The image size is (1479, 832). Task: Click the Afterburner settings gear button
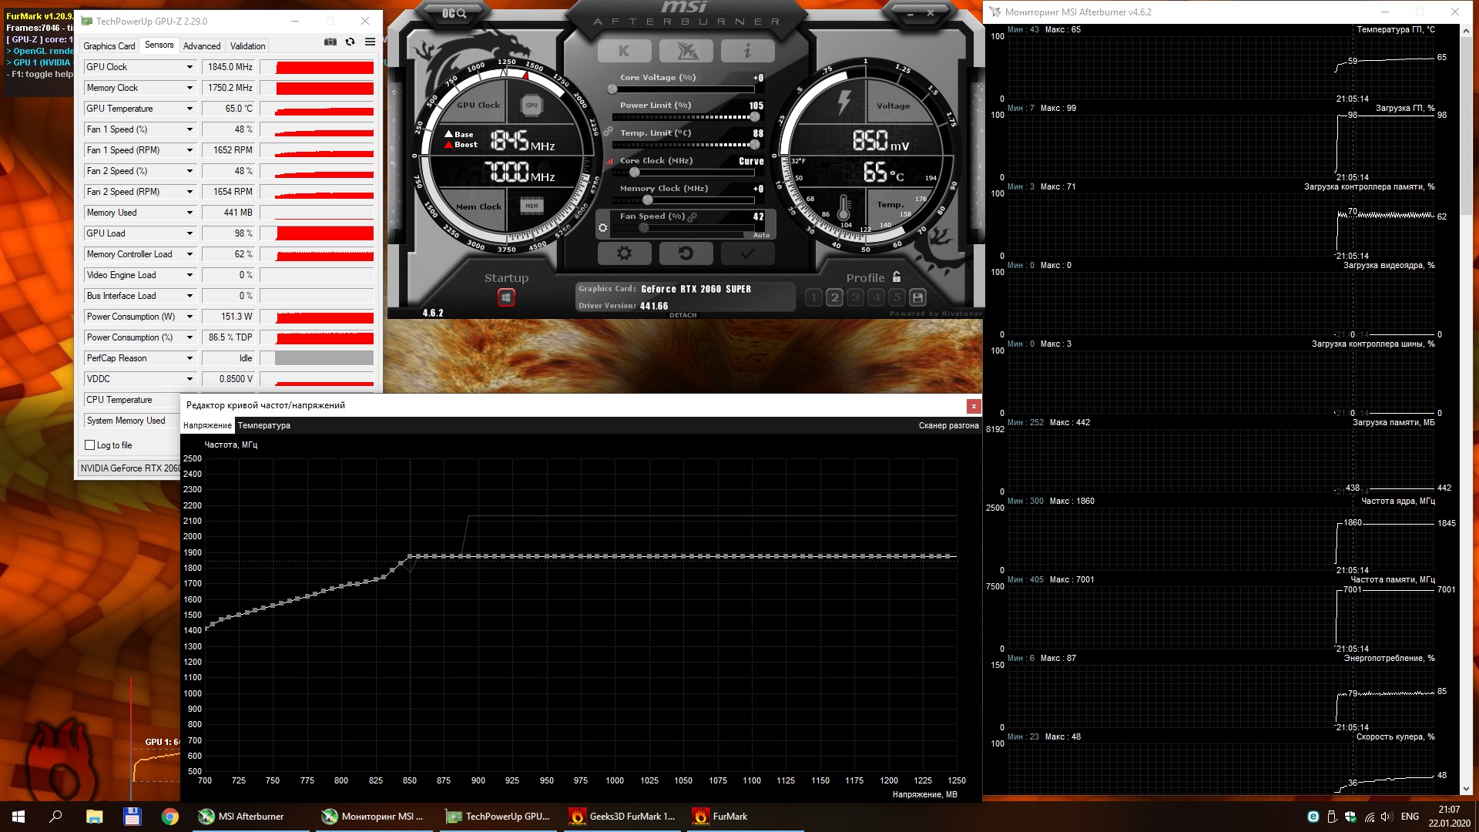624,253
